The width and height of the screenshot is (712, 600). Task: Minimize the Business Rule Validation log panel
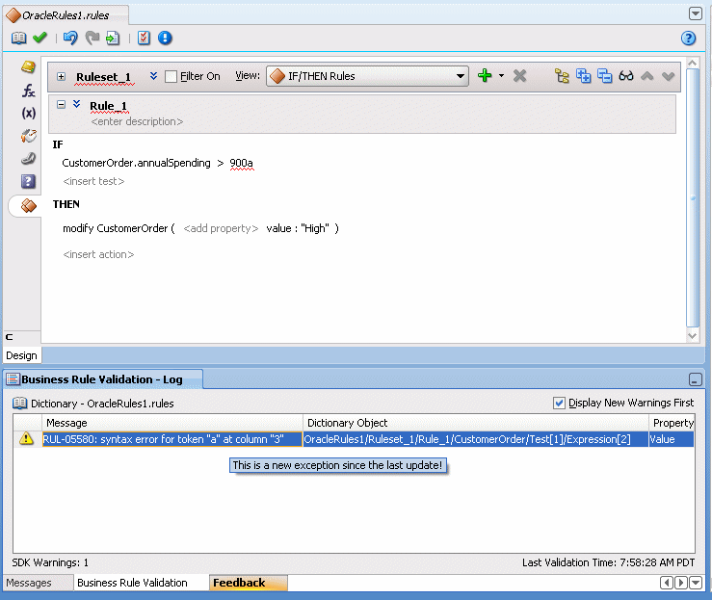point(696,379)
